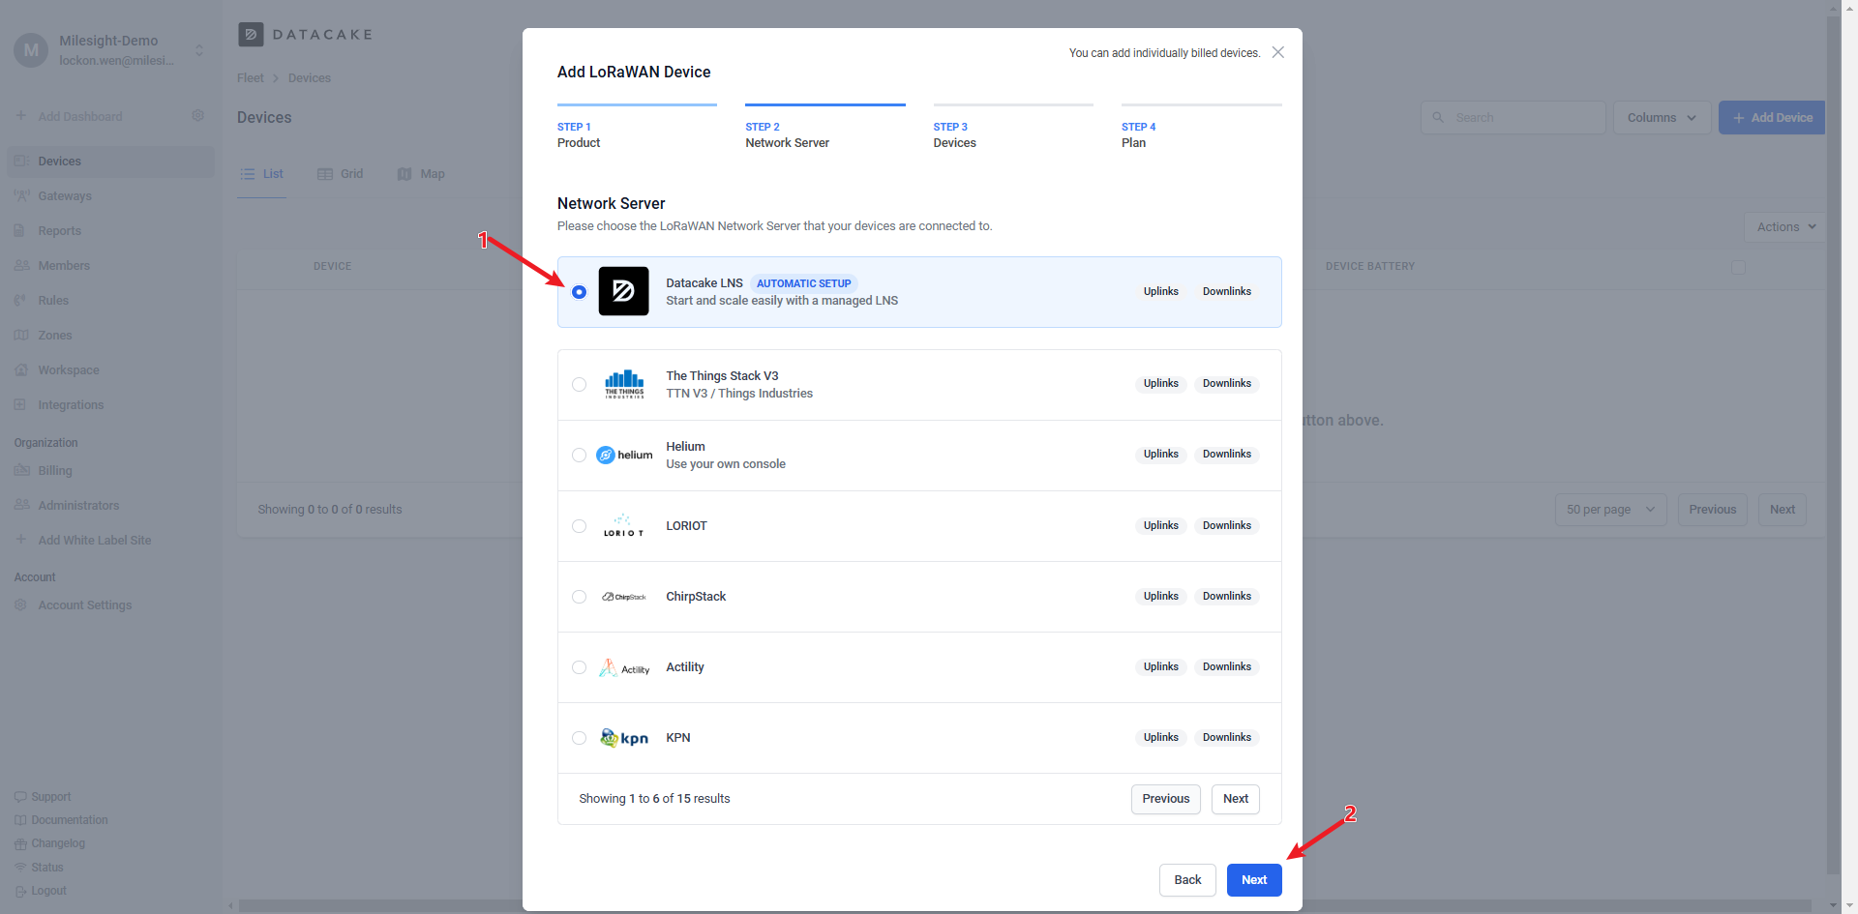Close the Add LoRaWAN Device dialog
The image size is (1858, 914).
click(x=1278, y=52)
